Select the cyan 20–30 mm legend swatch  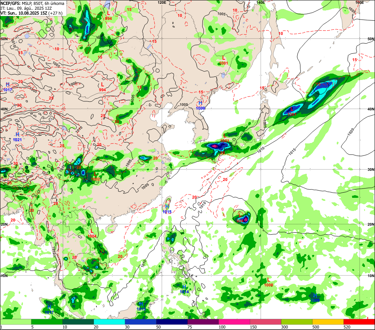coord(109,322)
